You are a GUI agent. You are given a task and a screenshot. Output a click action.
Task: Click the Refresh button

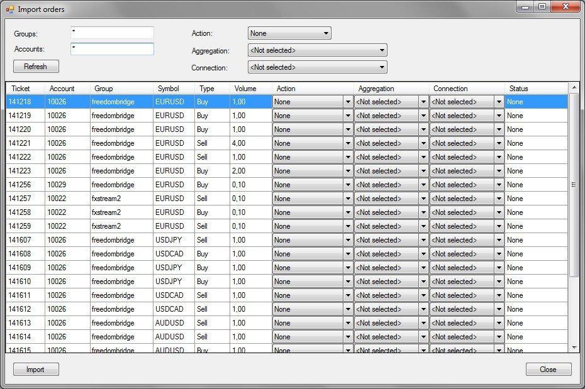pyautogui.click(x=36, y=67)
